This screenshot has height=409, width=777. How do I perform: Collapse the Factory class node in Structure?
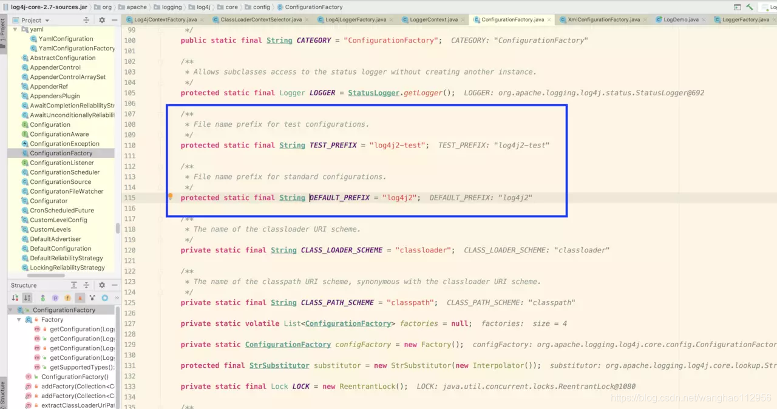coord(19,319)
